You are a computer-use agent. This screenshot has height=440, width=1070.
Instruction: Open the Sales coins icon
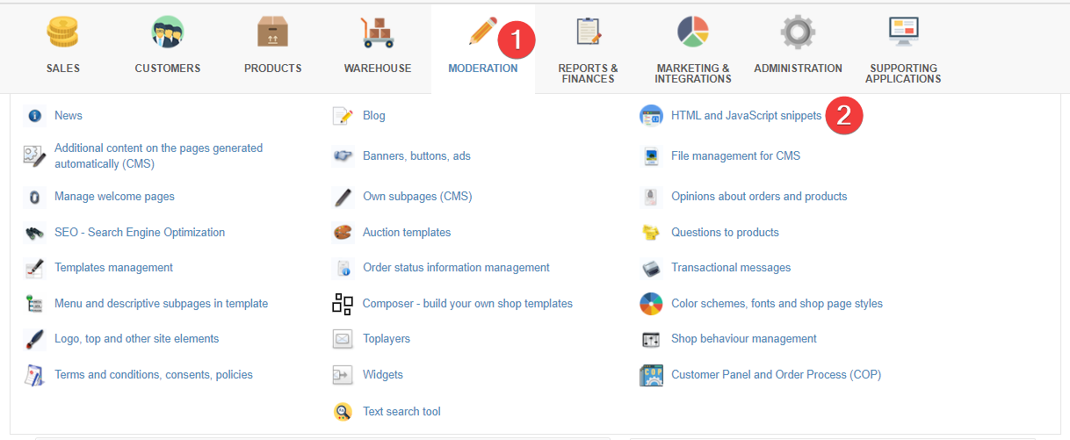click(63, 32)
